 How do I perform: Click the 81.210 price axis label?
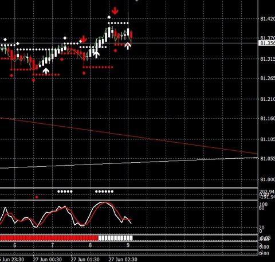click(x=268, y=99)
